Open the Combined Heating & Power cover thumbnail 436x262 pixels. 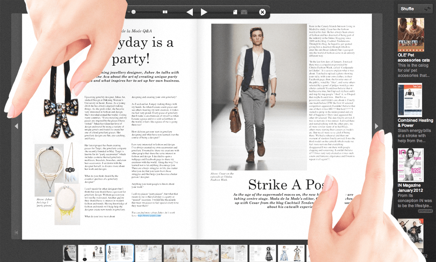410,100
